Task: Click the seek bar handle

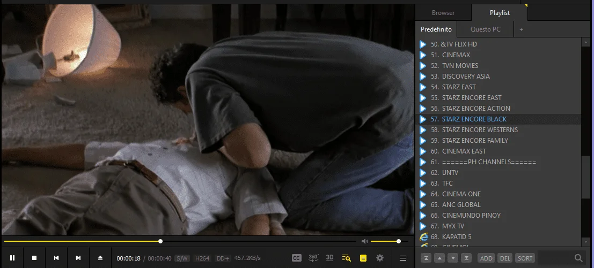Action: tap(160, 241)
